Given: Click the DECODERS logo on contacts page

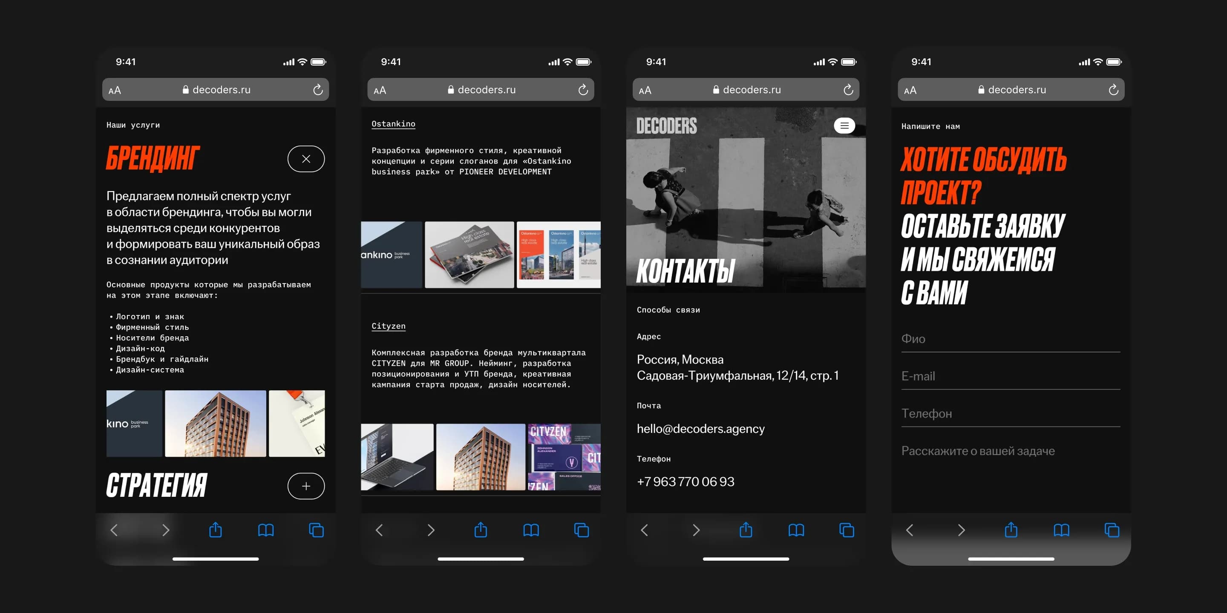Looking at the screenshot, I should click(x=666, y=126).
